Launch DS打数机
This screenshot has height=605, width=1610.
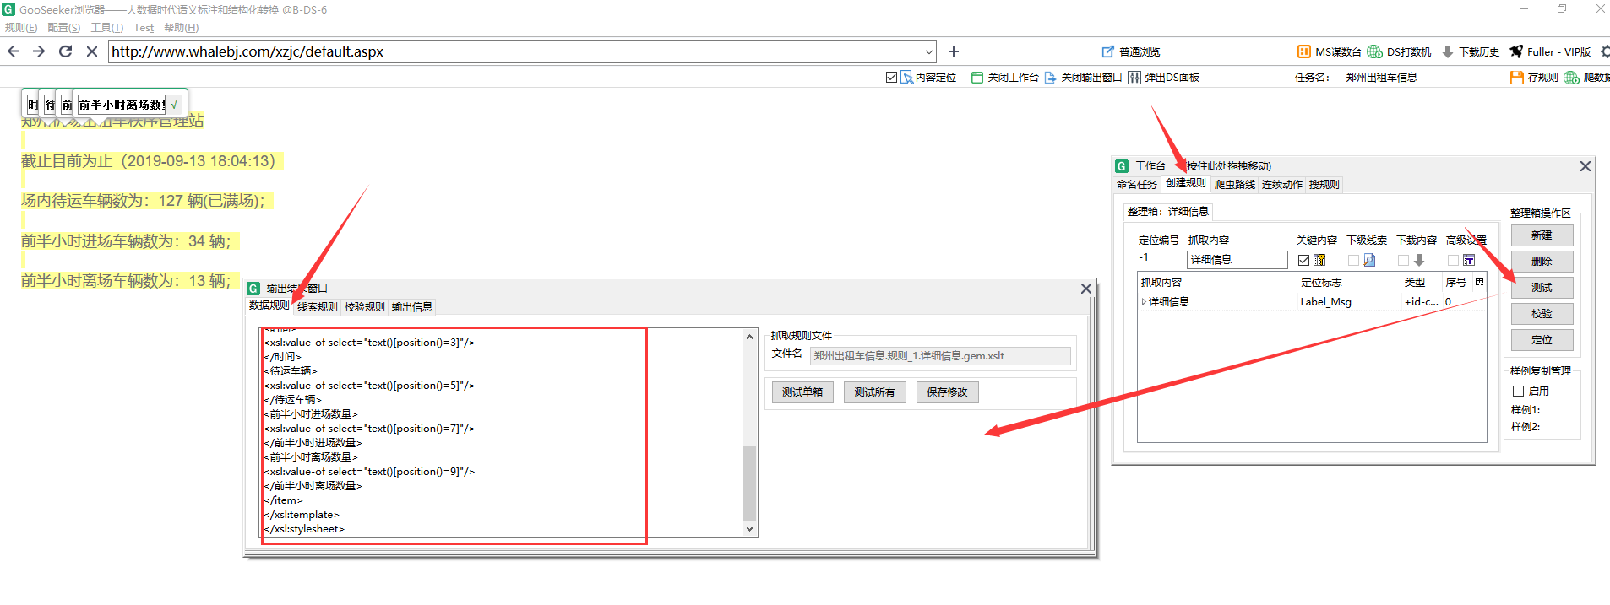(x=1400, y=52)
